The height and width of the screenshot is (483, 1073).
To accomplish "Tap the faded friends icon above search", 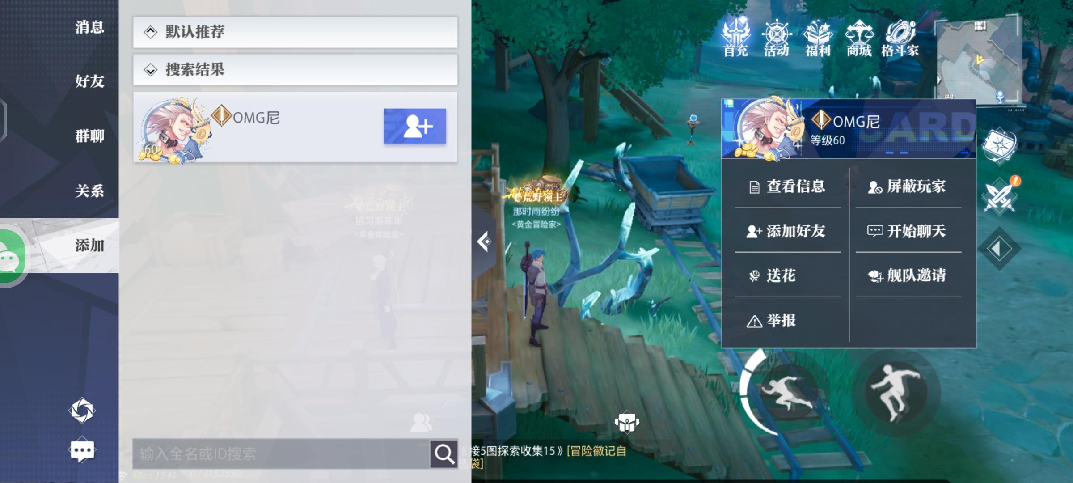I will tap(421, 421).
